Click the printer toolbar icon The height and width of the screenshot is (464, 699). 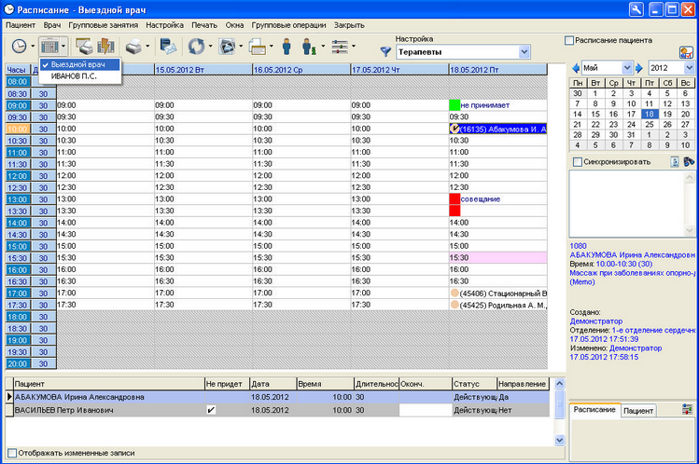click(x=133, y=47)
